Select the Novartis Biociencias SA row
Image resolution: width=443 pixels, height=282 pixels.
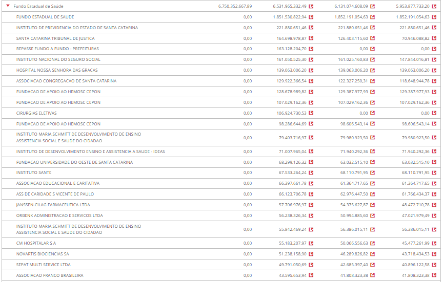[43, 254]
